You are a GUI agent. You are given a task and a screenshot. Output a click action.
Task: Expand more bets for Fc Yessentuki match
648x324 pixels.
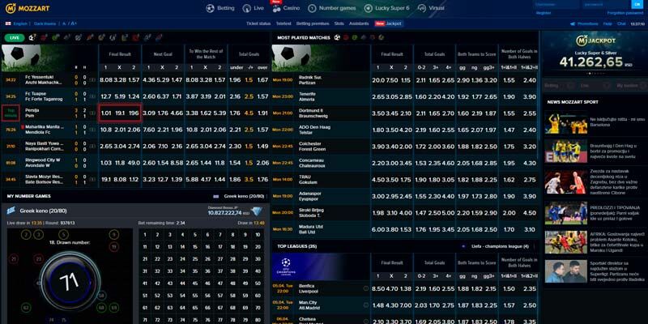92,79
